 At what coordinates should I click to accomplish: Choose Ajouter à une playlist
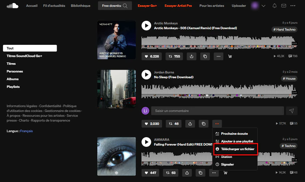[x=235, y=141]
